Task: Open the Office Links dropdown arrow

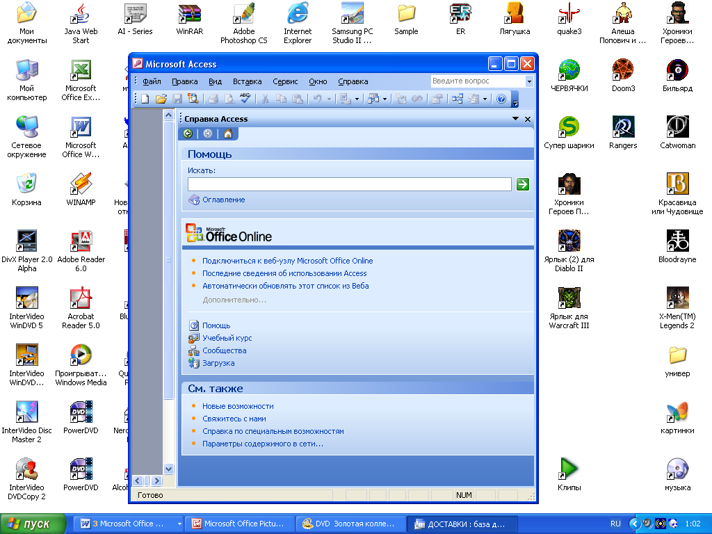Action: tap(357, 99)
